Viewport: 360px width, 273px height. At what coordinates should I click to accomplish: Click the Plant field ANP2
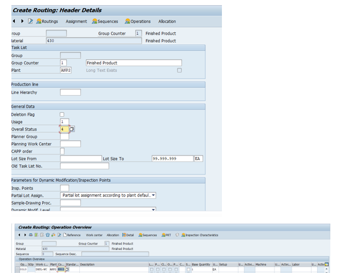(x=66, y=70)
